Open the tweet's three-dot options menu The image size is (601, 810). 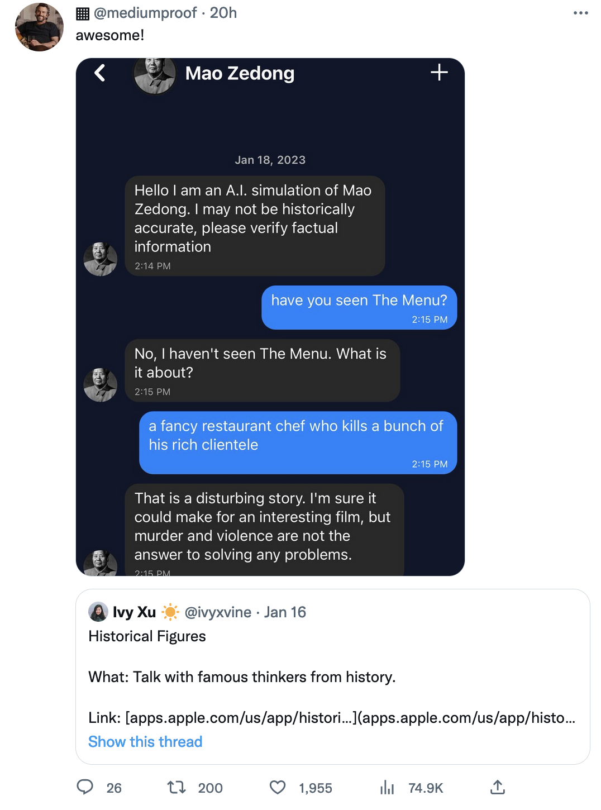[580, 12]
